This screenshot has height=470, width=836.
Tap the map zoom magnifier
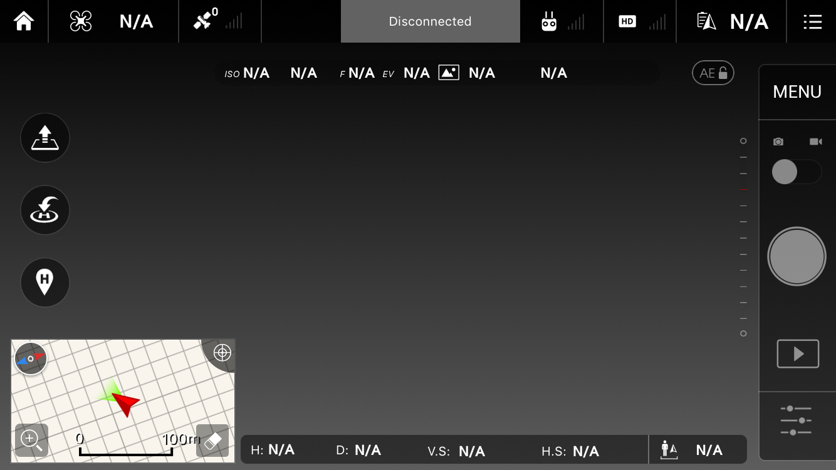(31, 440)
